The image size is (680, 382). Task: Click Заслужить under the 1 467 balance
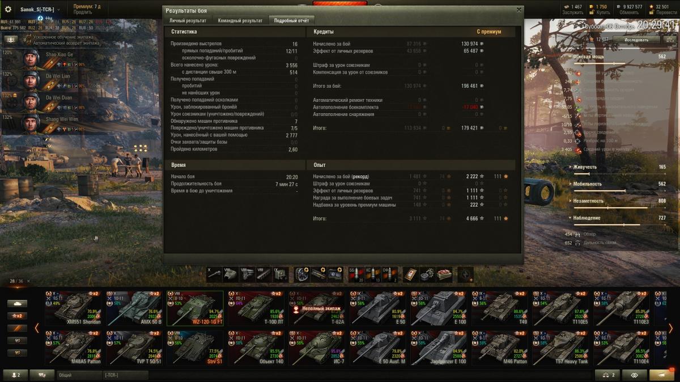click(x=573, y=12)
